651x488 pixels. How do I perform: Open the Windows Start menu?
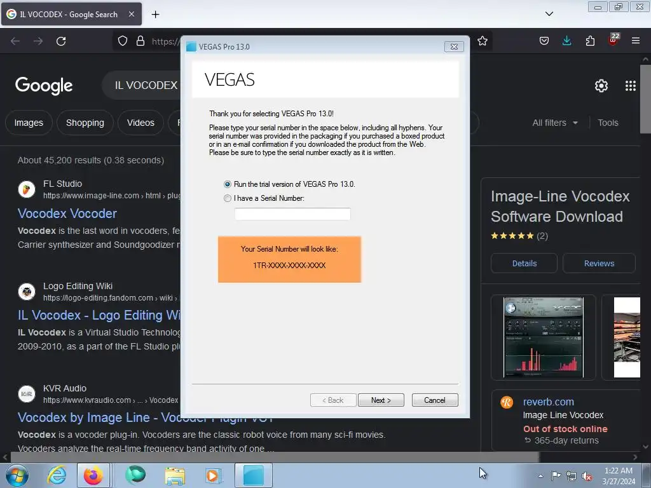(17, 475)
